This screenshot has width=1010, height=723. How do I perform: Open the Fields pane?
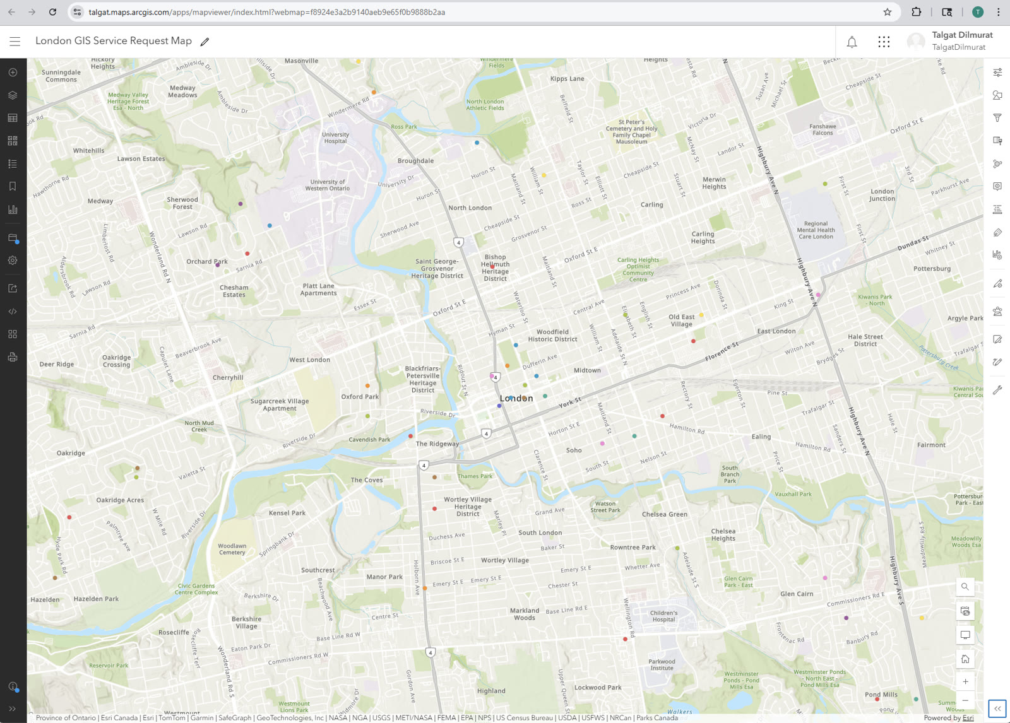pos(997,209)
